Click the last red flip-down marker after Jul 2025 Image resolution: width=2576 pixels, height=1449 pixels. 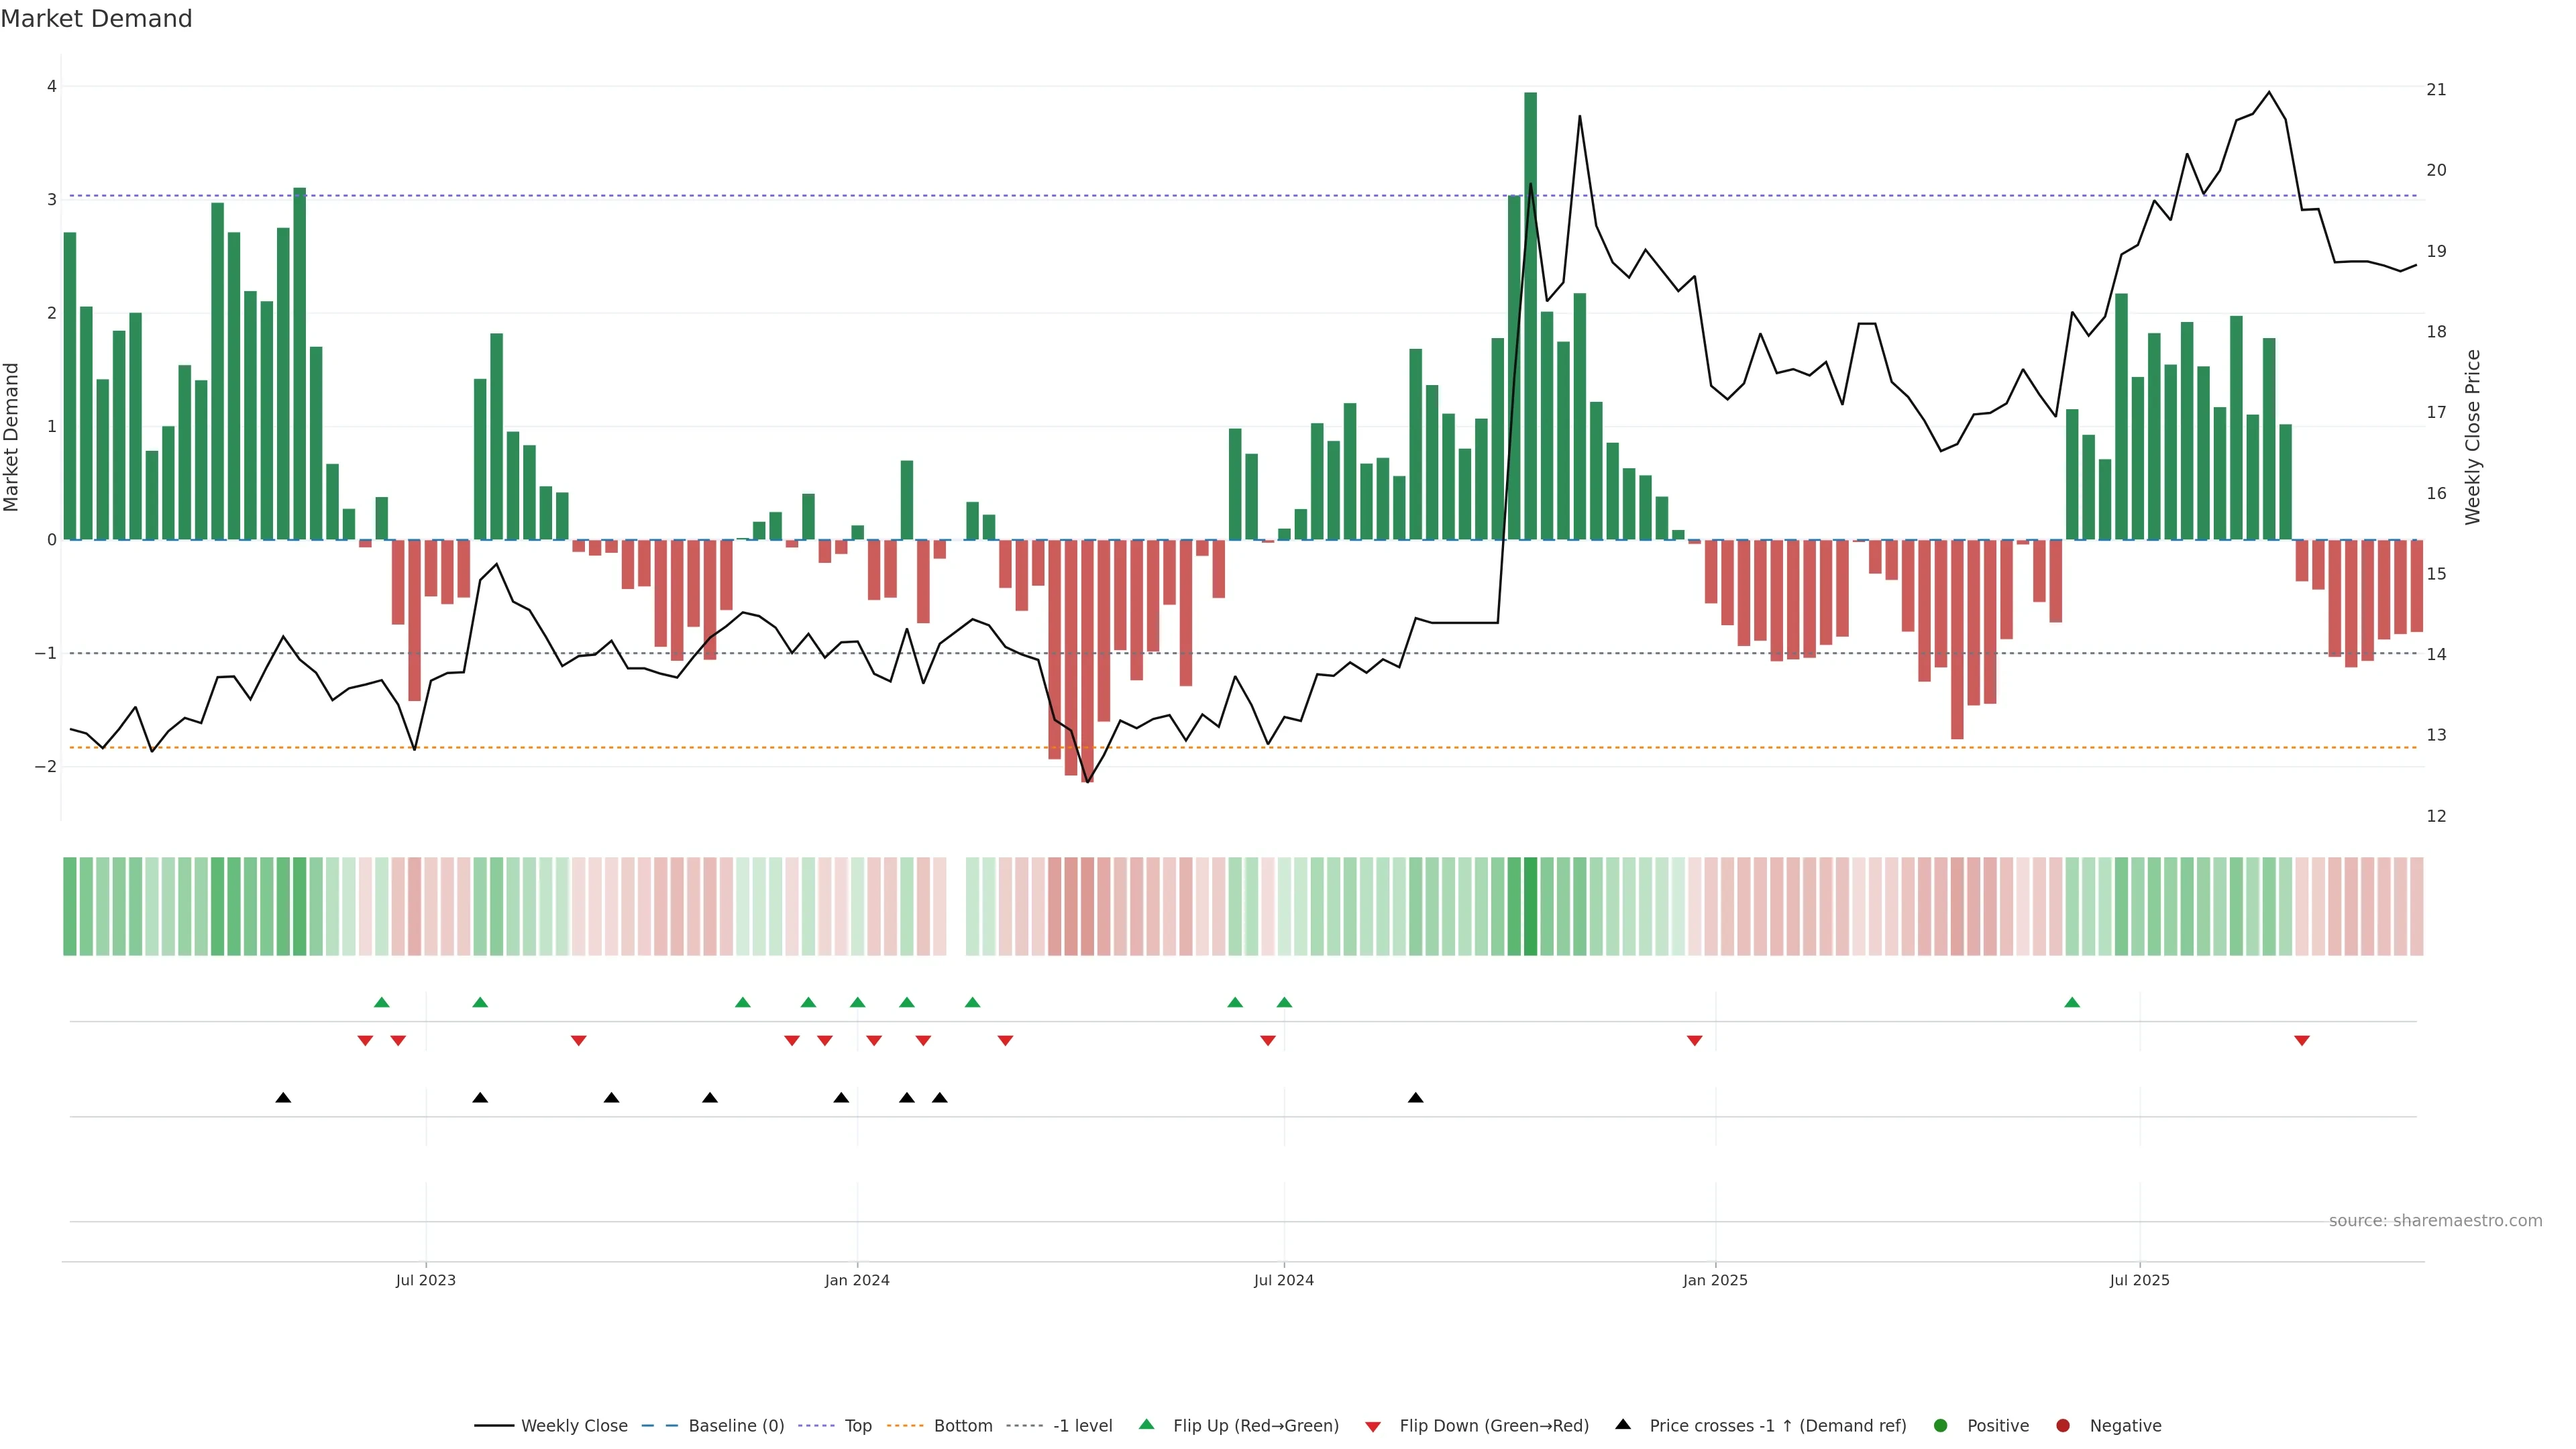click(2302, 1041)
